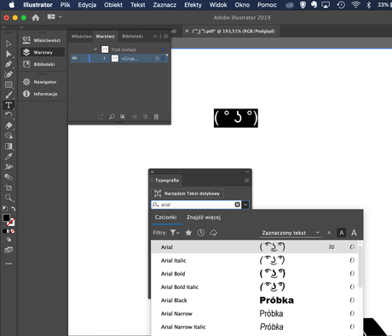Reset to default fill and stroke
This screenshot has height=336, width=392.
(4, 208)
